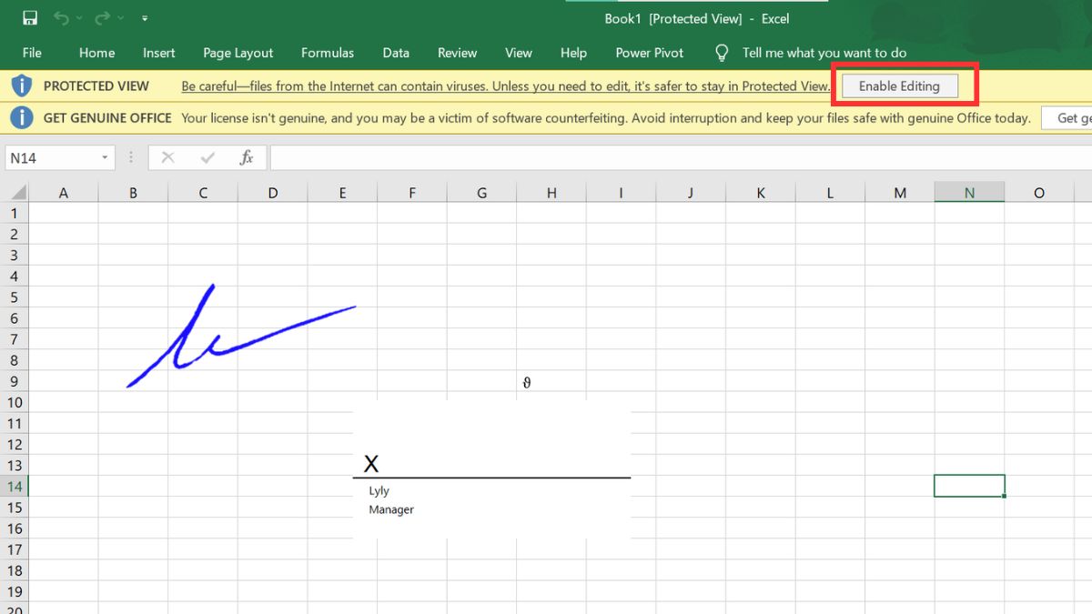Click the Manager title text

(391, 509)
